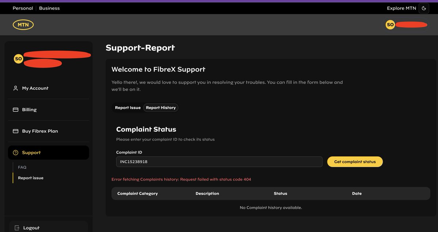Screen dimensions: 438x232
Task: Switch to the Report Issue tab
Action: (x=128, y=108)
